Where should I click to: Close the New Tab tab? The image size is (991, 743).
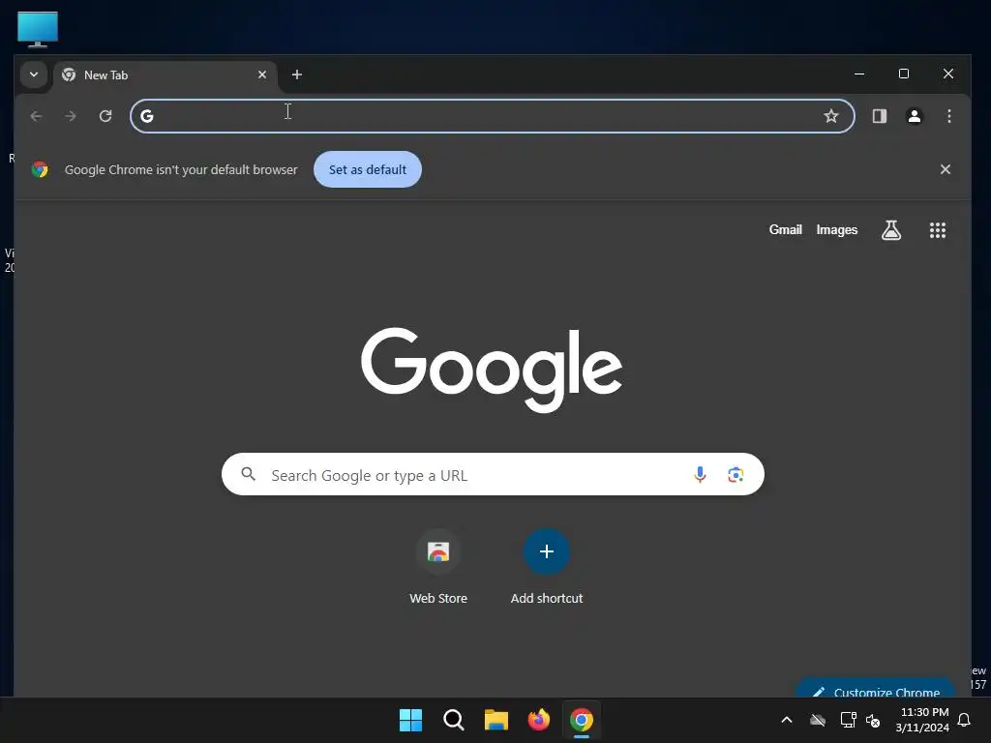(x=262, y=74)
